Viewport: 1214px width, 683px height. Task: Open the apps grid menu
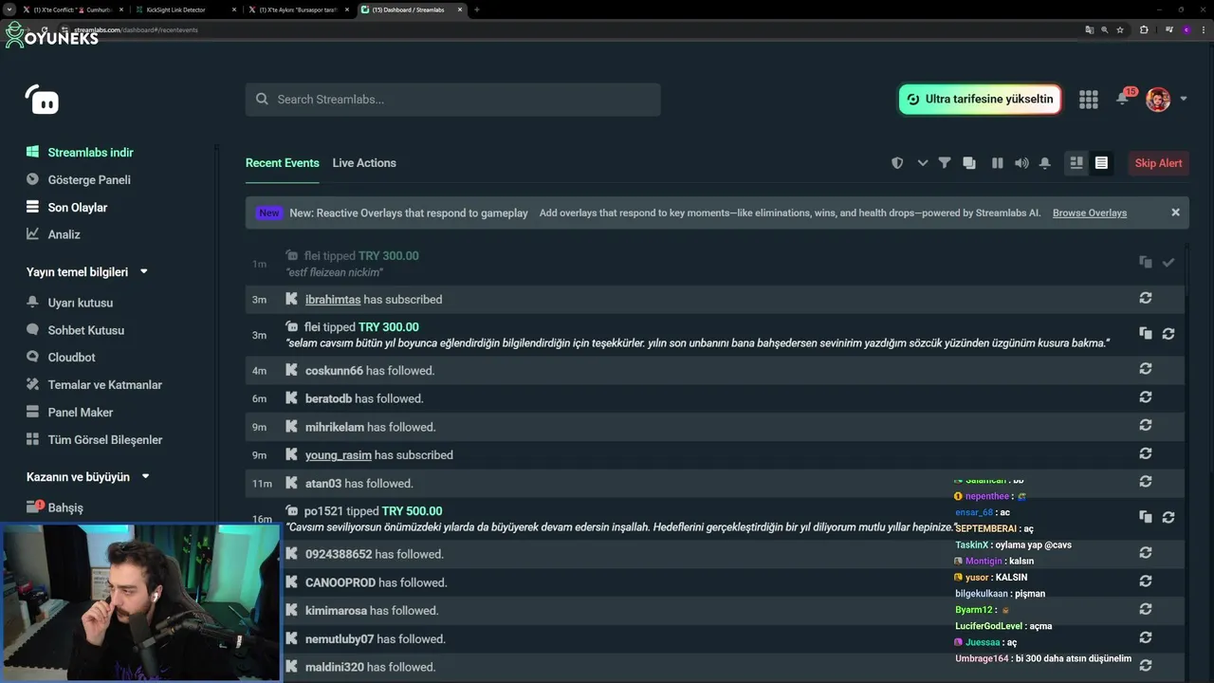(1089, 99)
